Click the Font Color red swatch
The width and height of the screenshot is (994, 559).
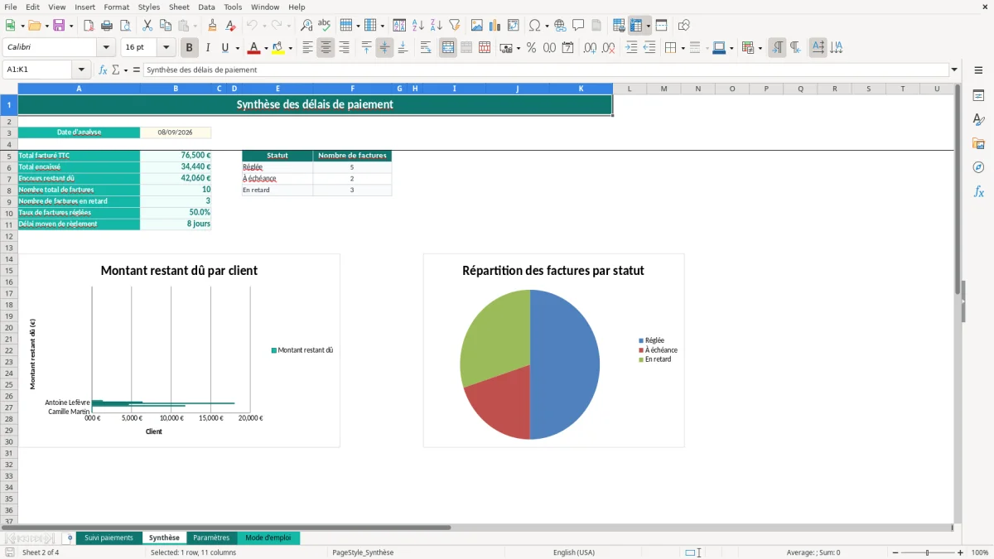pos(253,48)
